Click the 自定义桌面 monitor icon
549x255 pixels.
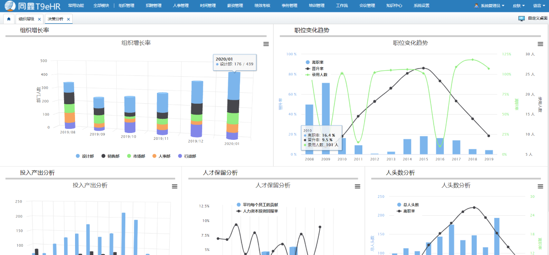pos(521,19)
